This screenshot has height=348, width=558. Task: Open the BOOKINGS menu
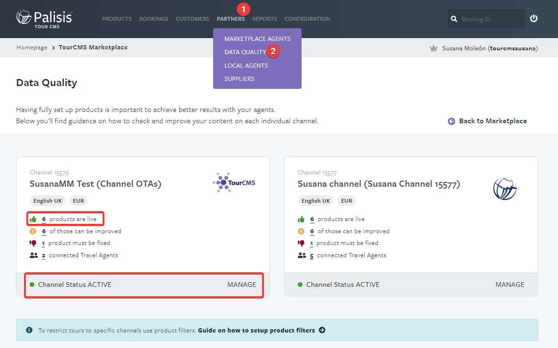coord(154,19)
